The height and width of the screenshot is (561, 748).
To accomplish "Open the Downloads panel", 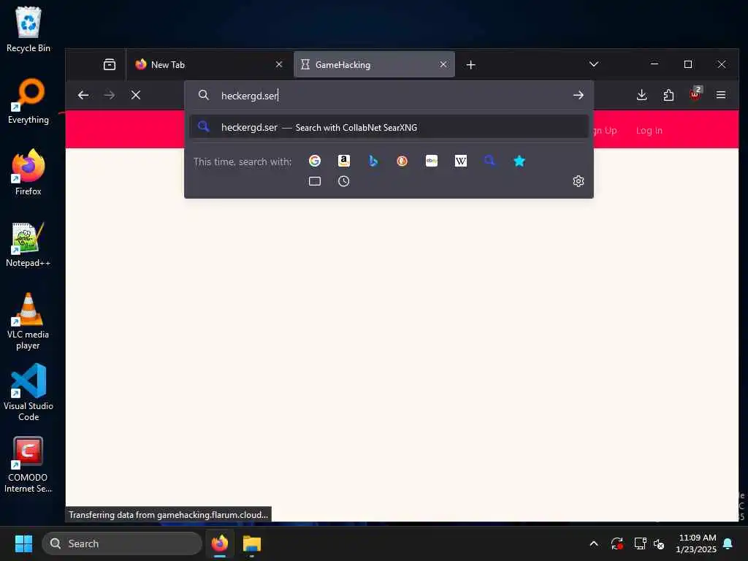I will (641, 95).
